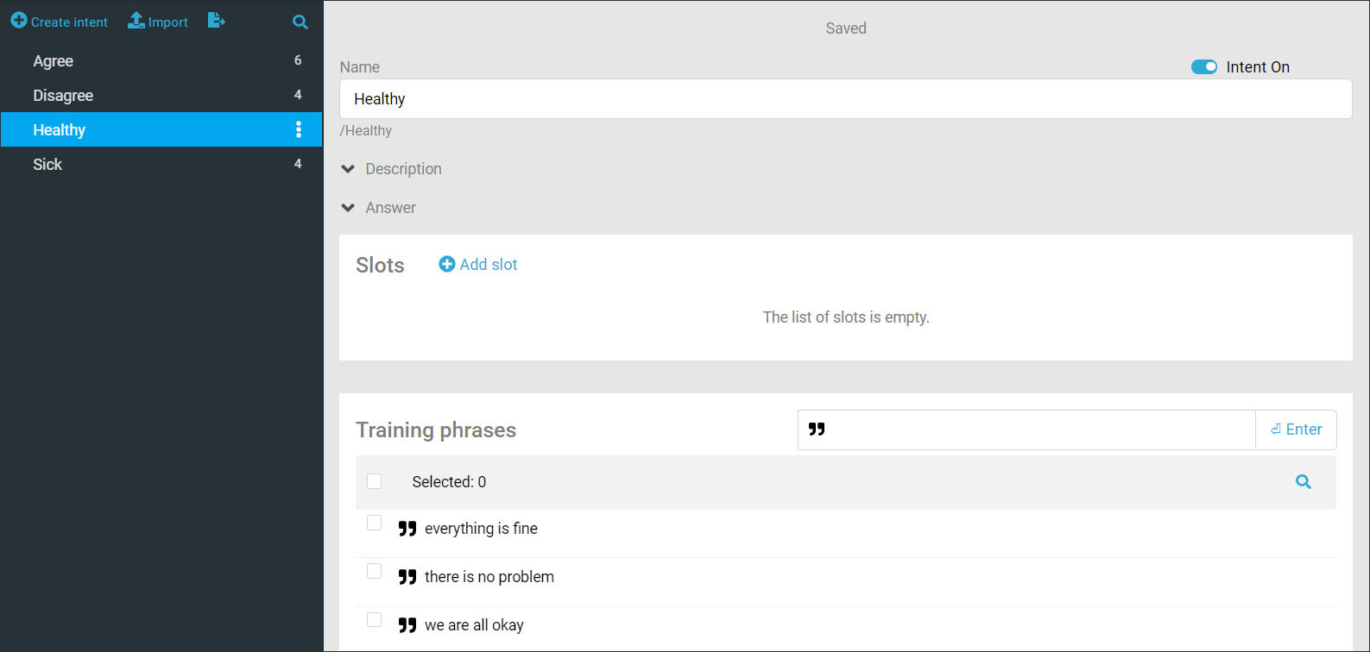Select the Sick intent

point(47,164)
